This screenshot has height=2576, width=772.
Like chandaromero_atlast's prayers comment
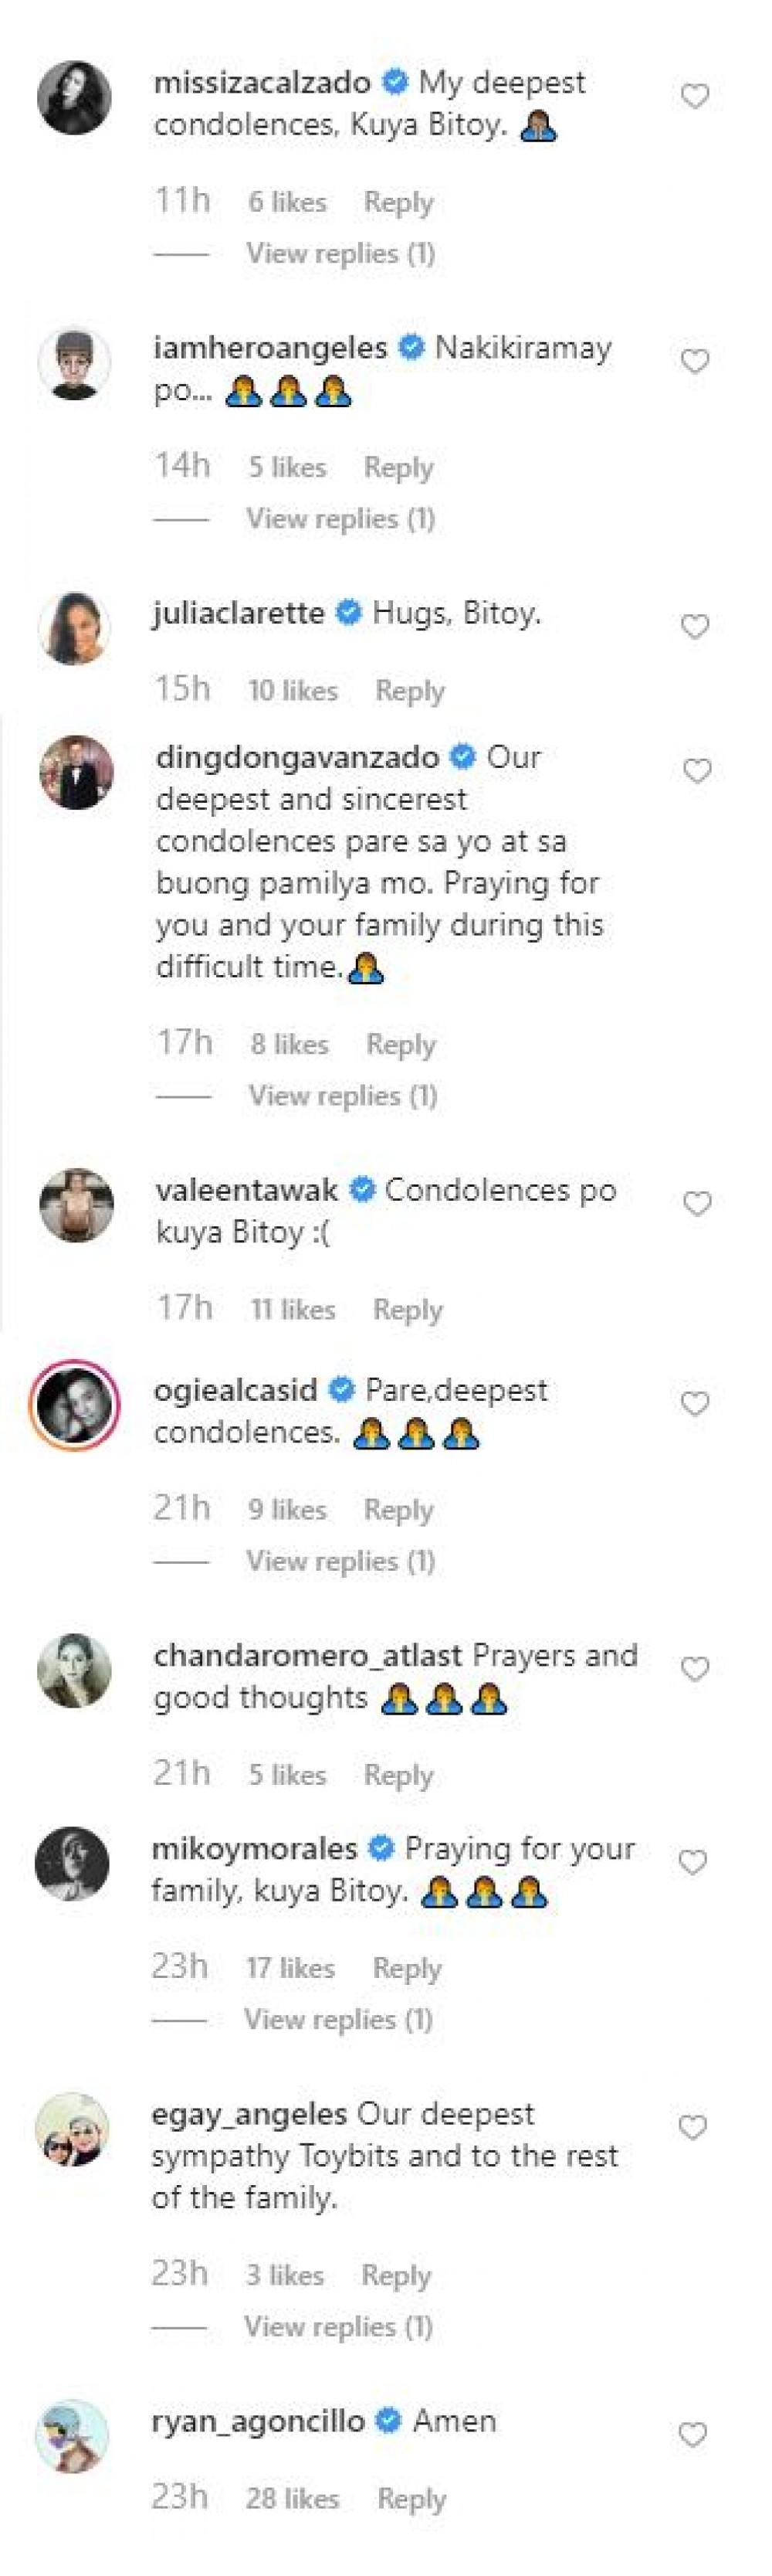pyautogui.click(x=694, y=1668)
